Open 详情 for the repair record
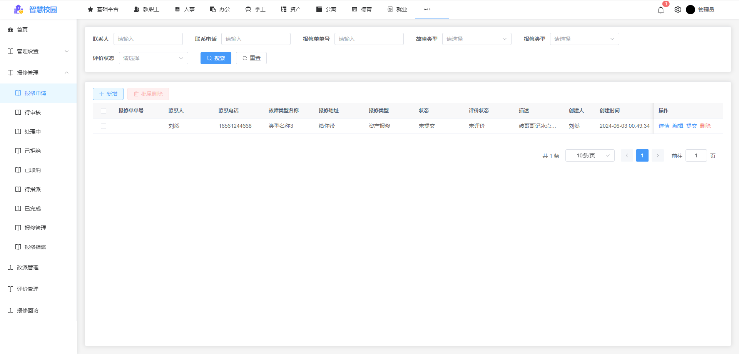Image resolution: width=739 pixels, height=354 pixels. (664, 126)
